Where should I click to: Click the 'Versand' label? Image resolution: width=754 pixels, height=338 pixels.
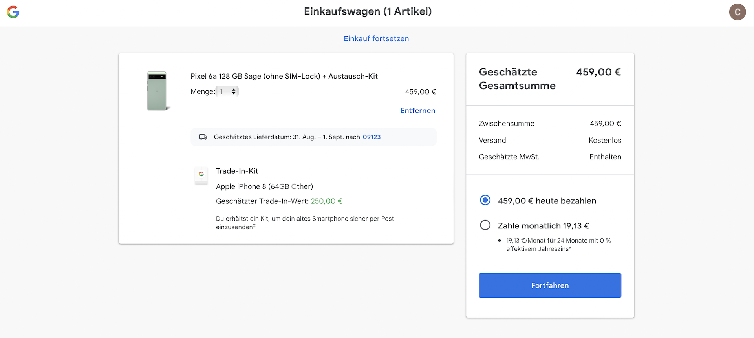[492, 140]
